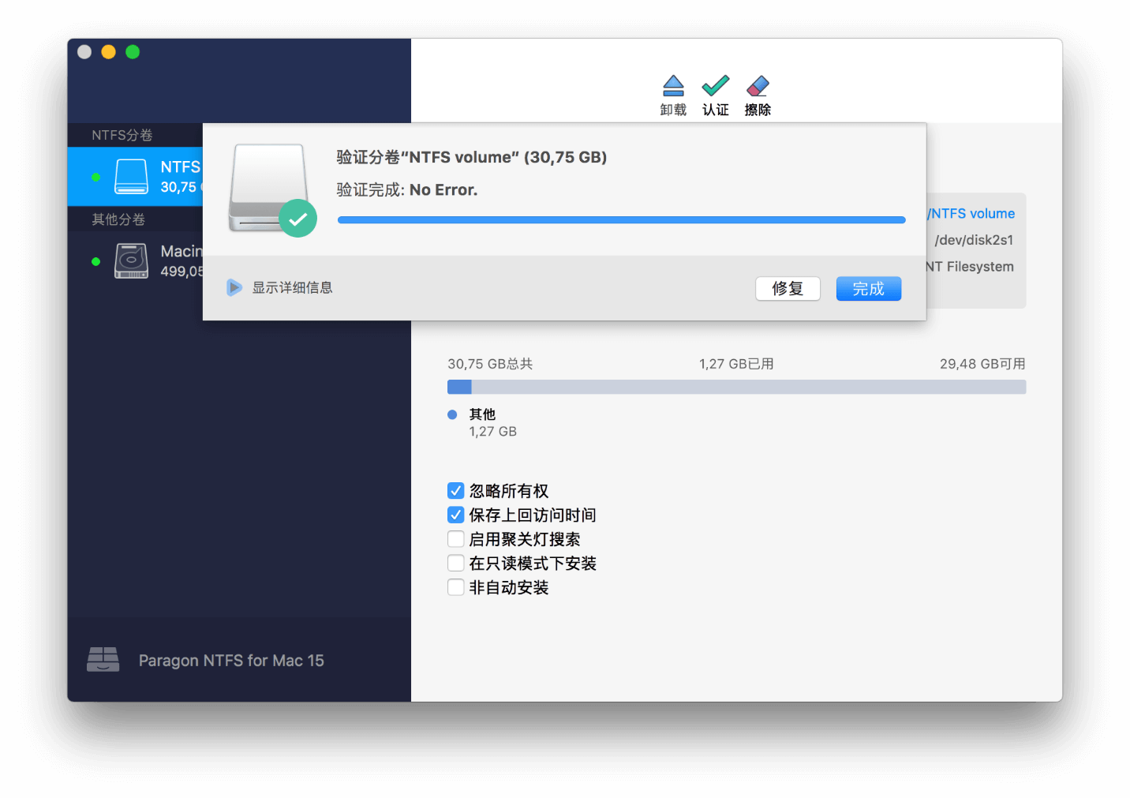Click the yellow minimize window button
This screenshot has height=798, width=1130.
coord(109,52)
